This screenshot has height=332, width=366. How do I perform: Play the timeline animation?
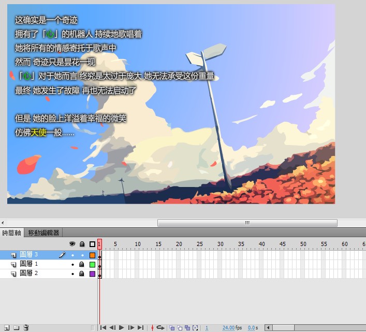click(121, 328)
